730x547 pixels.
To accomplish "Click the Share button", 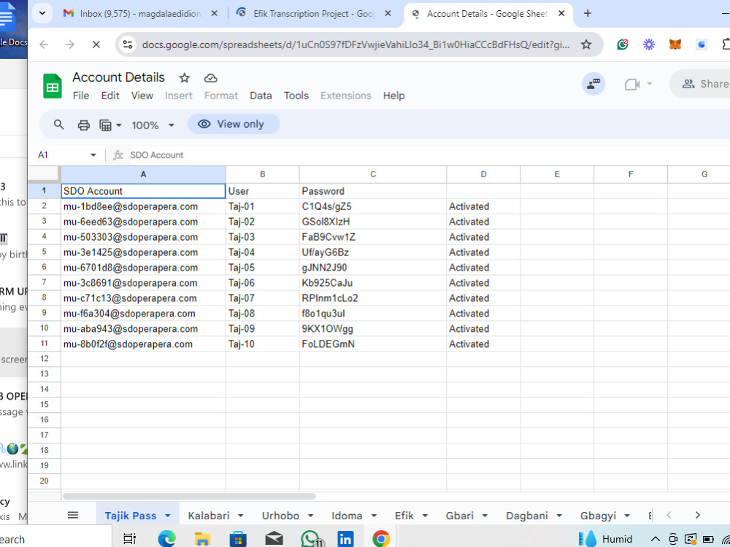I will (x=703, y=84).
